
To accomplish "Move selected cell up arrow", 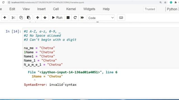I will (37, 17).
